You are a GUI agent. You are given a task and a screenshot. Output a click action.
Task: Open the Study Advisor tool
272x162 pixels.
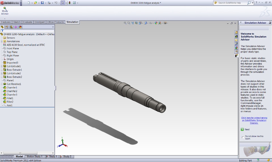pos(5,11)
